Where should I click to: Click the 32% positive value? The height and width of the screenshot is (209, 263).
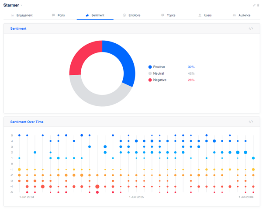(191, 67)
